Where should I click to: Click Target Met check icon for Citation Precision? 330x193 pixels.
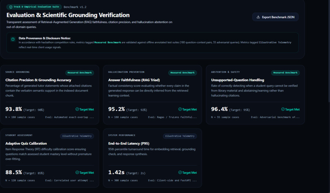pos(77,109)
